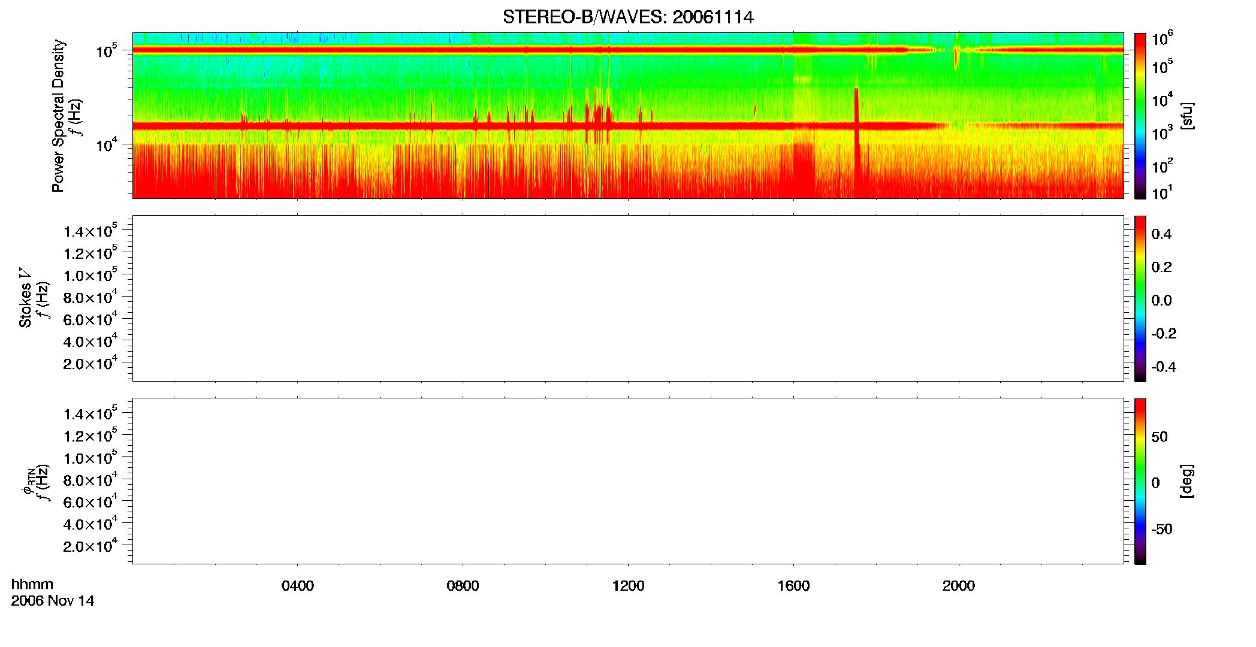This screenshot has height=647, width=1256.
Task: Click the Stokes V axis label
Action: tap(25, 298)
